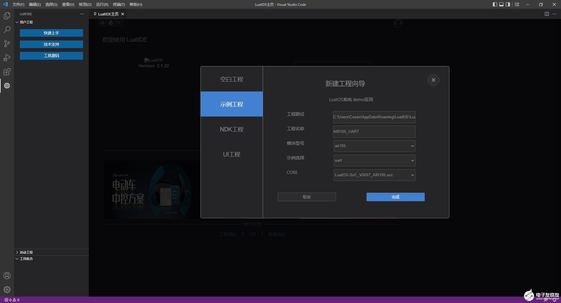Click the split editor right icon
The width and height of the screenshot is (561, 303).
click(x=547, y=14)
